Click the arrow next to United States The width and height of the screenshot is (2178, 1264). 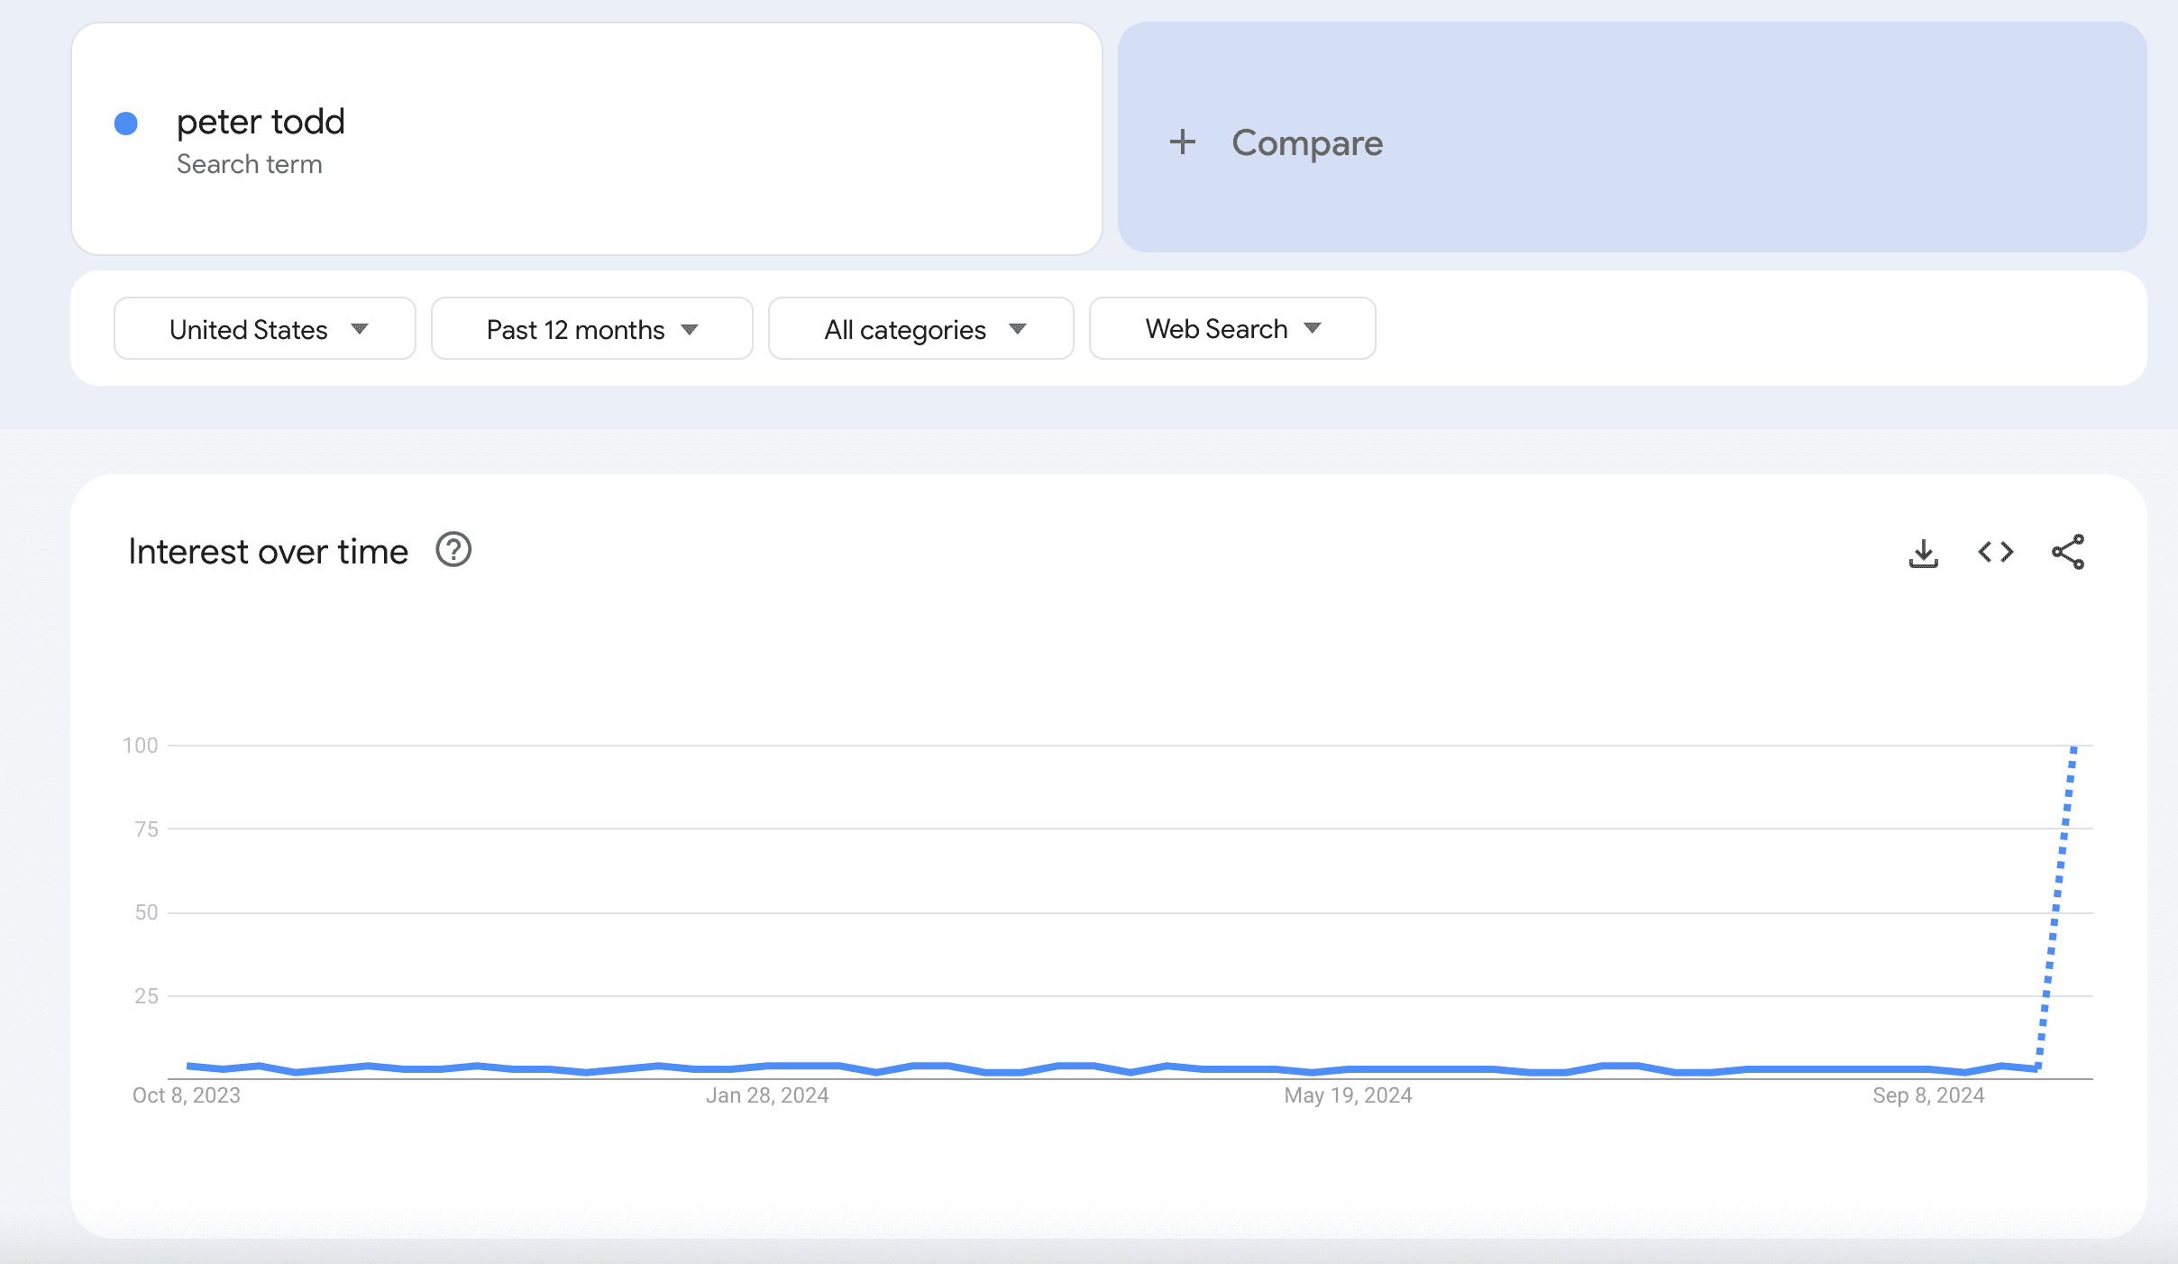point(360,329)
